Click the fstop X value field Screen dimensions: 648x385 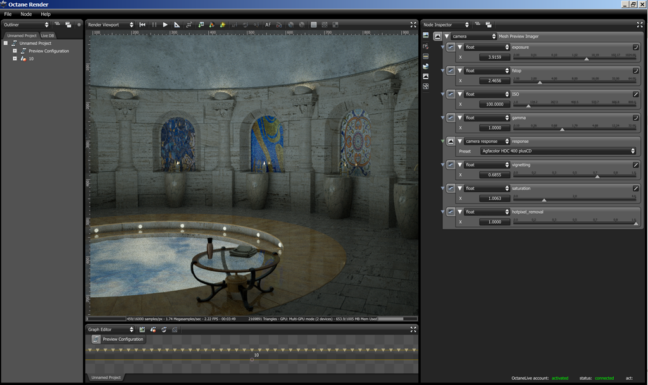494,81
